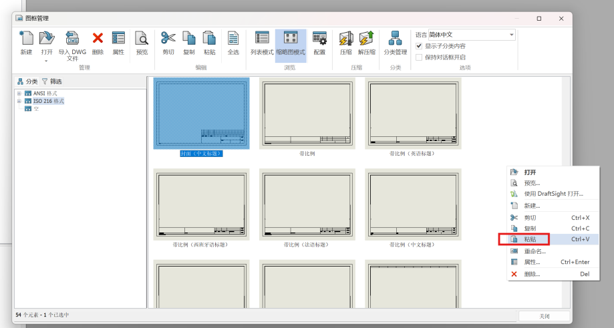Open the 语言 language dropdown
This screenshot has height=328, width=614.
click(x=472, y=35)
